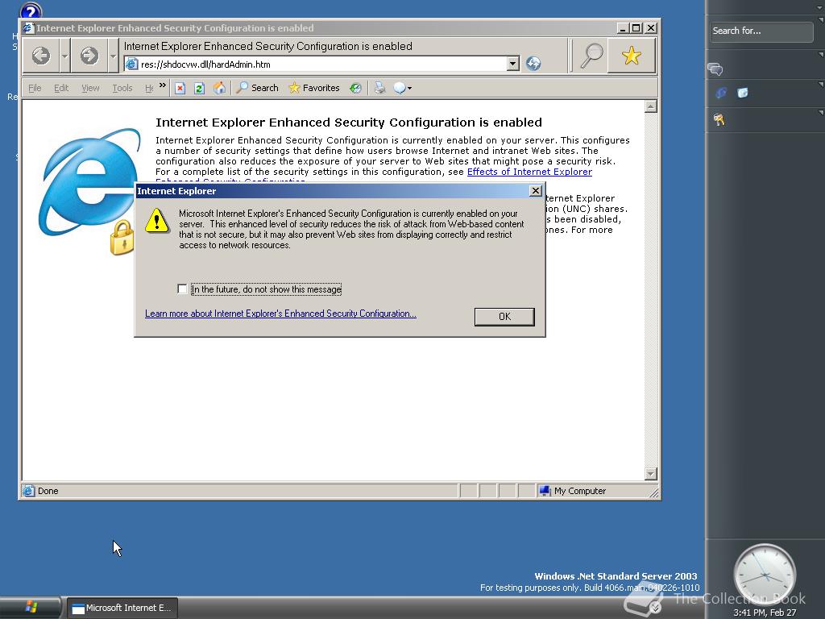Viewport: 825px width, 619px height.
Task: Click the Refresh toolbar icon
Action: point(200,88)
